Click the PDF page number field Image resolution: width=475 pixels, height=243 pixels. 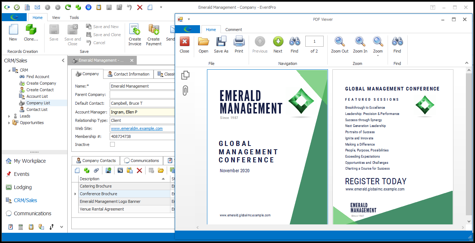coord(314,41)
